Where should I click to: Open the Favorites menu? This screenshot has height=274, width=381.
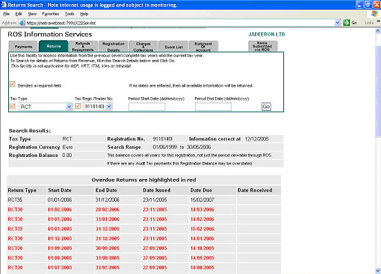click(x=50, y=14)
